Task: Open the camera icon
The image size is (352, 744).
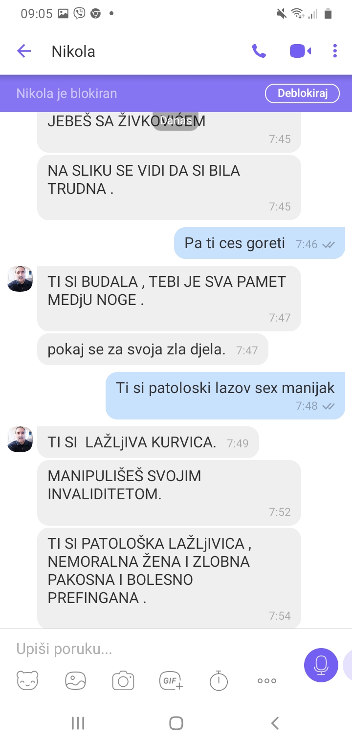Action: [x=123, y=680]
